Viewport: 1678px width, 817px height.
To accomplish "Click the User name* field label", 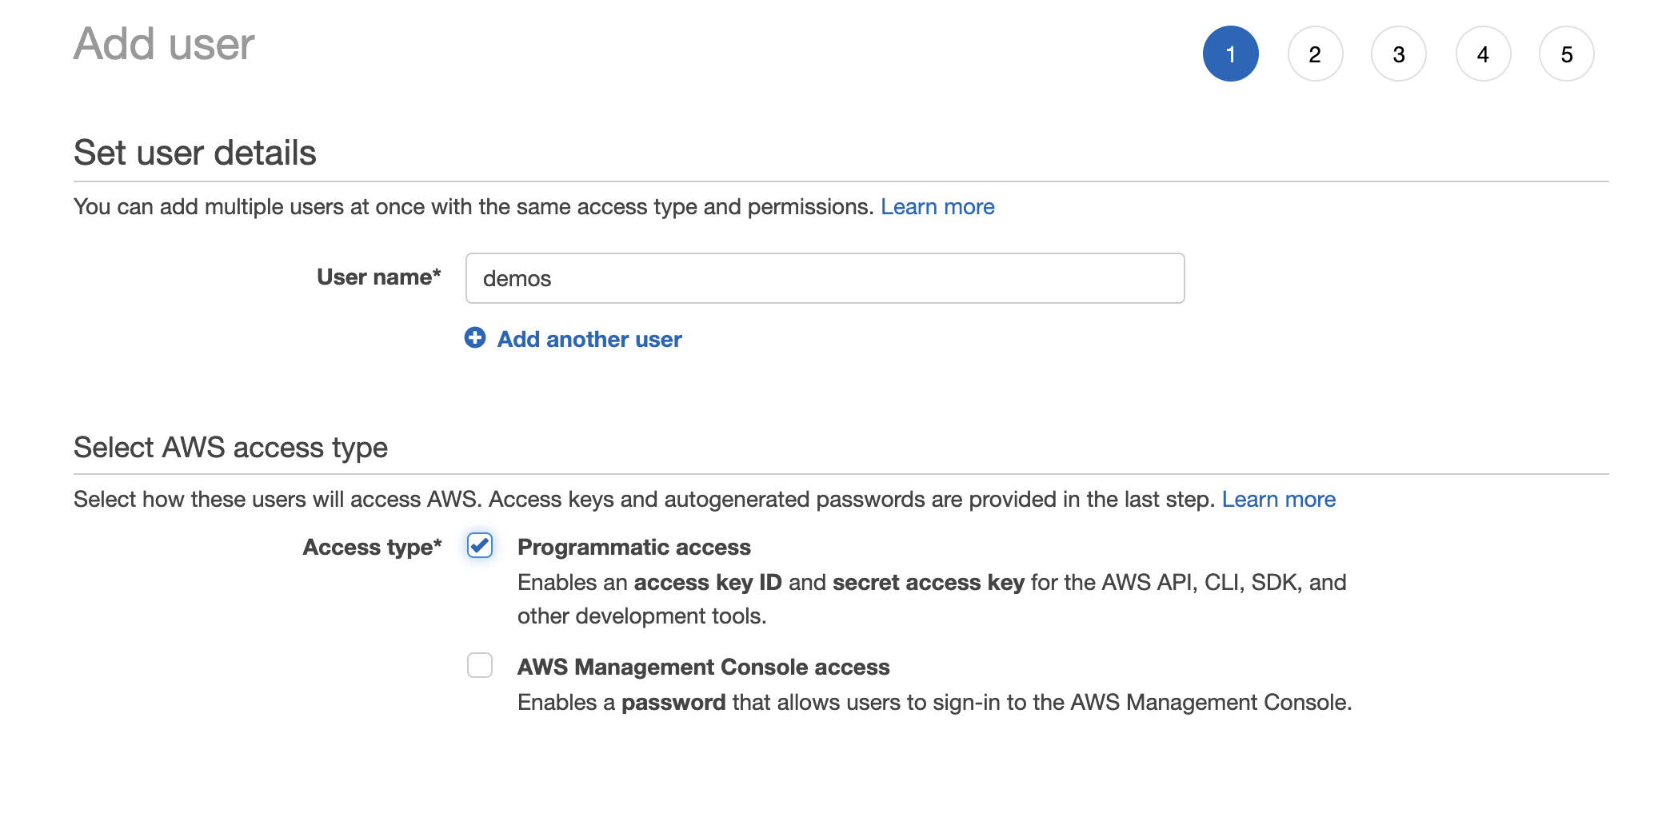I will point(379,277).
